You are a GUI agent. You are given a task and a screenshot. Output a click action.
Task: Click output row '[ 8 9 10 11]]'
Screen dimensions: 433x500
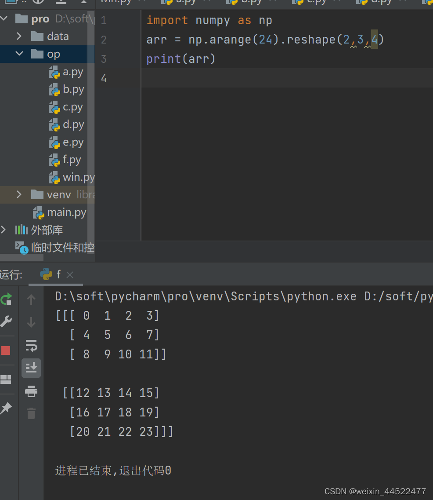click(x=118, y=354)
